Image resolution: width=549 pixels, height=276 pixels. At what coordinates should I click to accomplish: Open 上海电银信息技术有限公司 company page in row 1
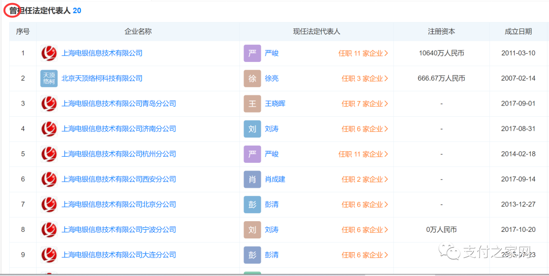tap(102, 53)
